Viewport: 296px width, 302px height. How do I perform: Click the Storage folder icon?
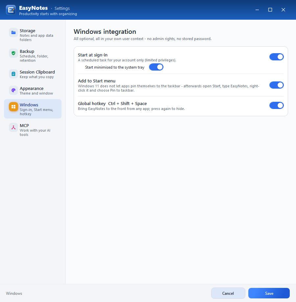(x=13, y=32)
